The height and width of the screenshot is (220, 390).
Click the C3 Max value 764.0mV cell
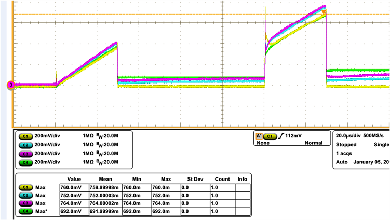coord(70,203)
